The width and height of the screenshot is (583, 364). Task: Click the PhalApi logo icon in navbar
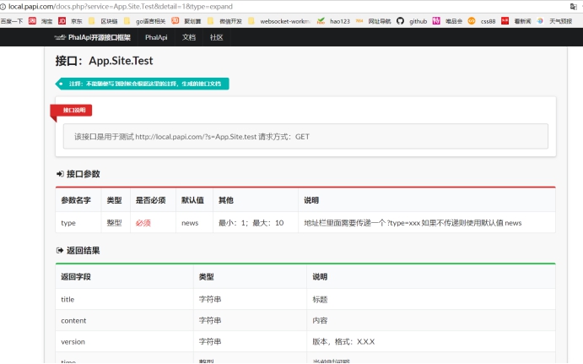(60, 37)
